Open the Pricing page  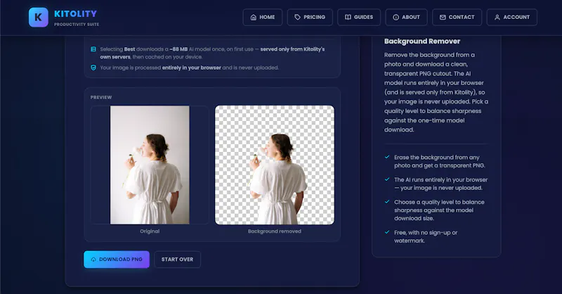[310, 17]
